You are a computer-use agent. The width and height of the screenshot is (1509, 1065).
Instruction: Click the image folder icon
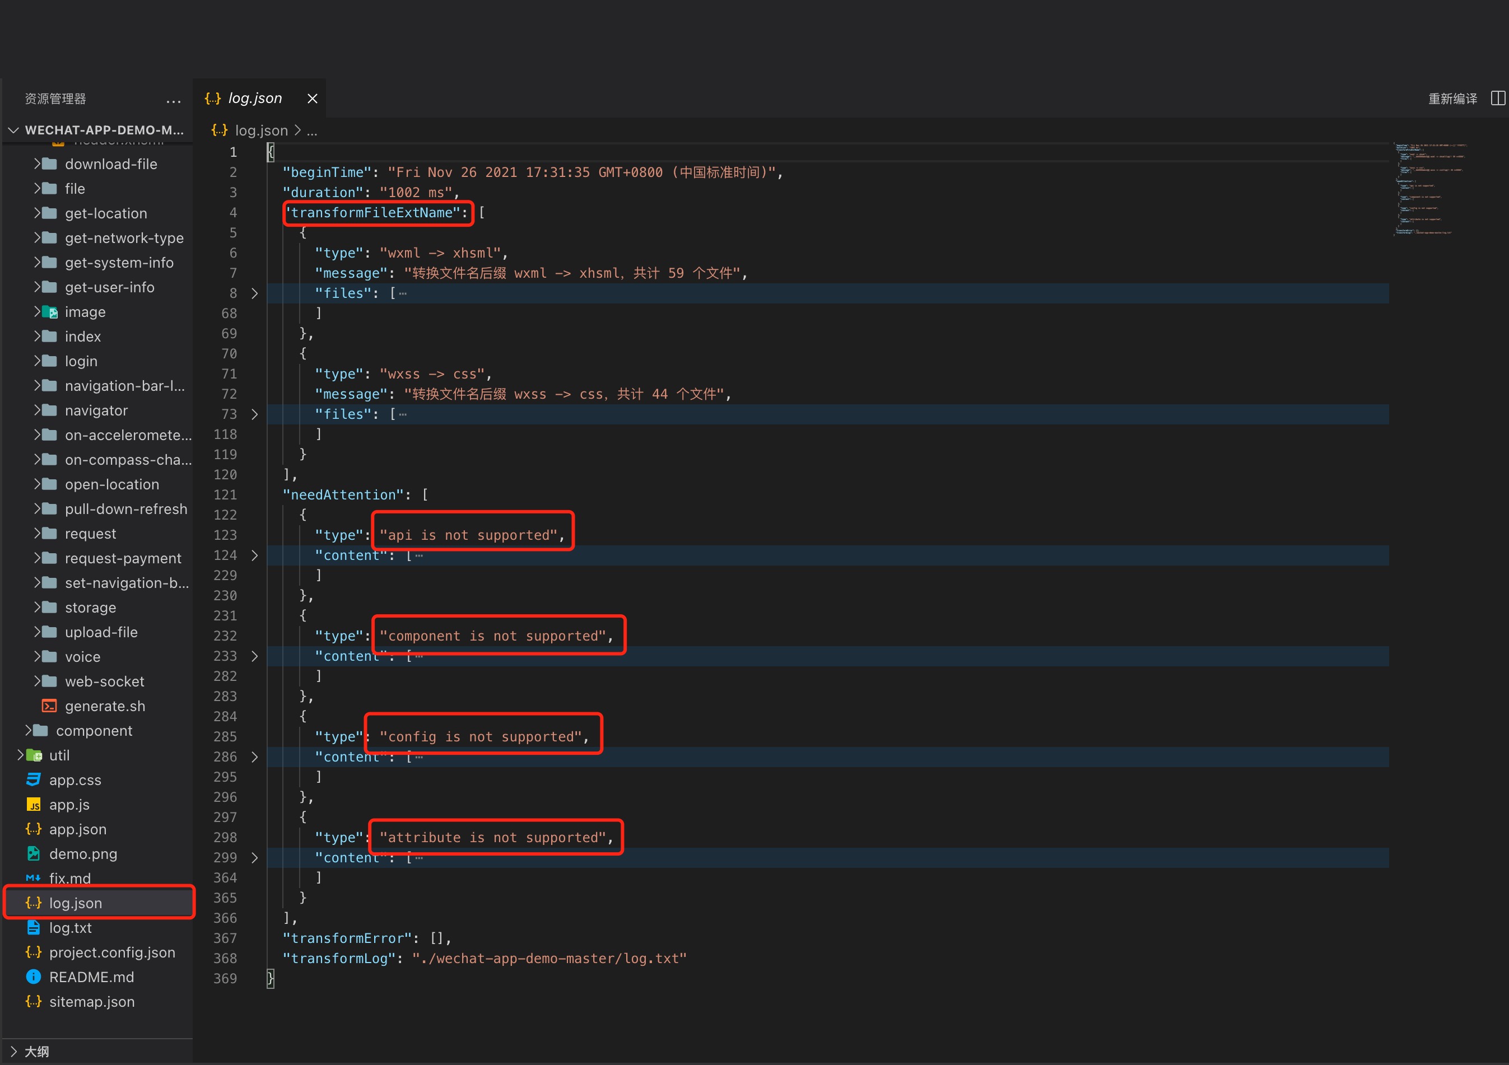point(50,312)
